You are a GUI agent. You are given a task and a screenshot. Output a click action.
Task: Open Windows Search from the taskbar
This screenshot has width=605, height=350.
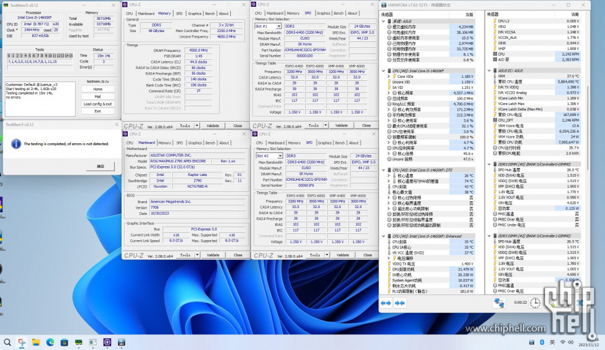pos(7,342)
